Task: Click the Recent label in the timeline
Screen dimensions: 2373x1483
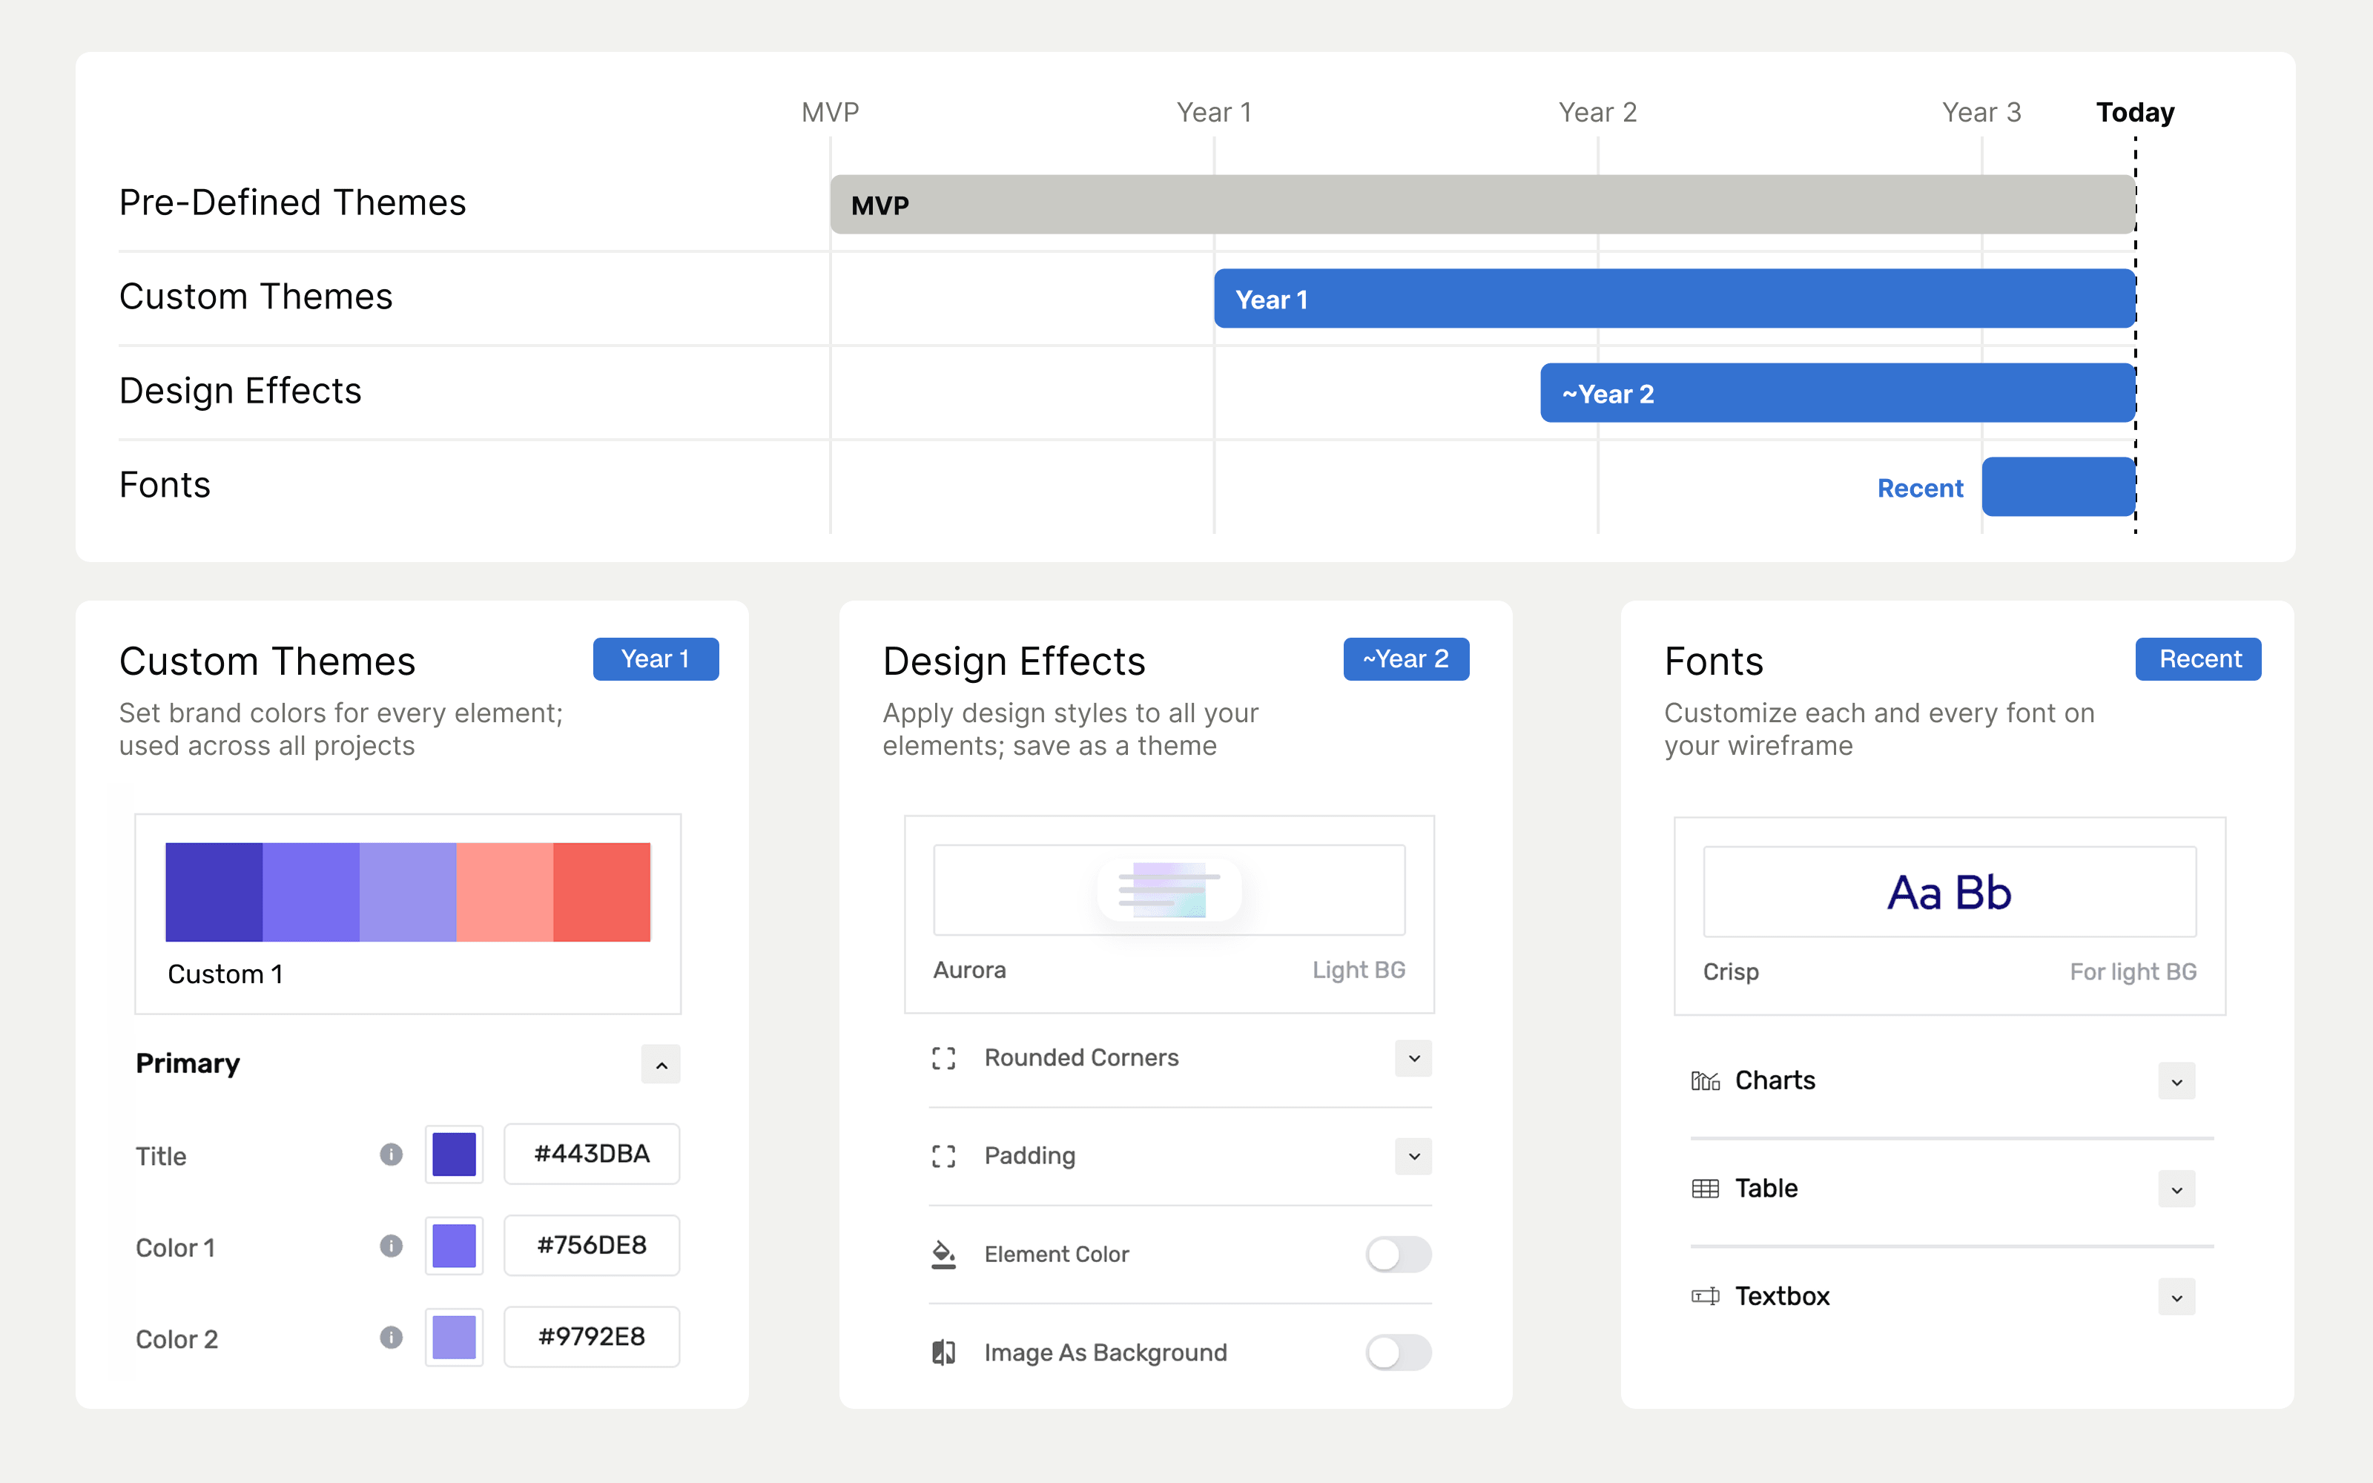Action: tap(1919, 489)
